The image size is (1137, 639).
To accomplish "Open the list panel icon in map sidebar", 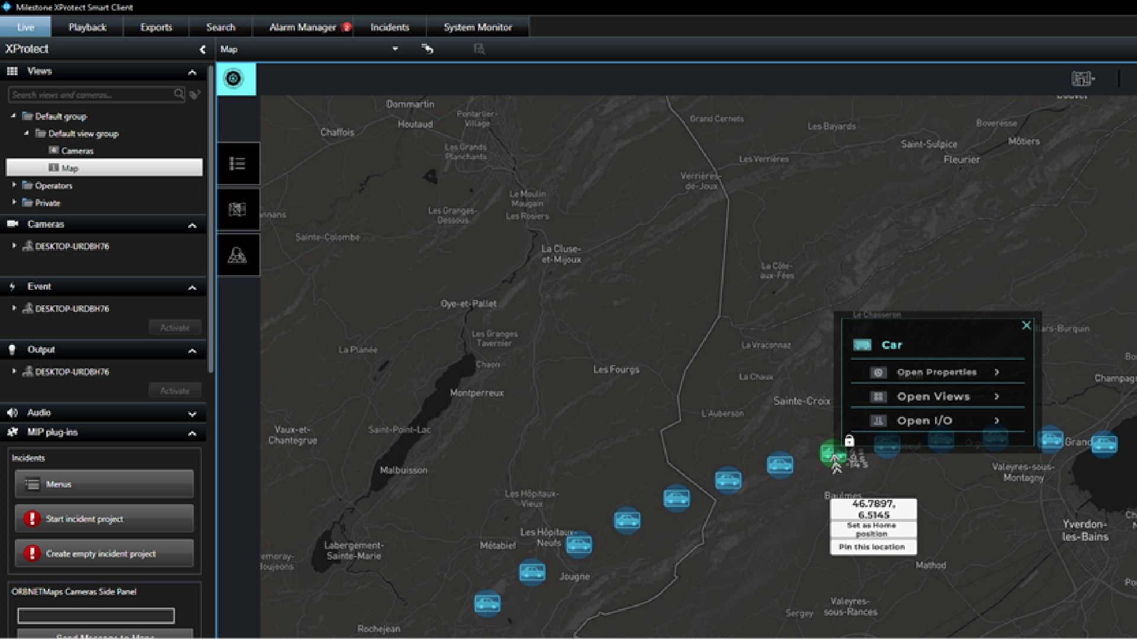I will (x=237, y=163).
